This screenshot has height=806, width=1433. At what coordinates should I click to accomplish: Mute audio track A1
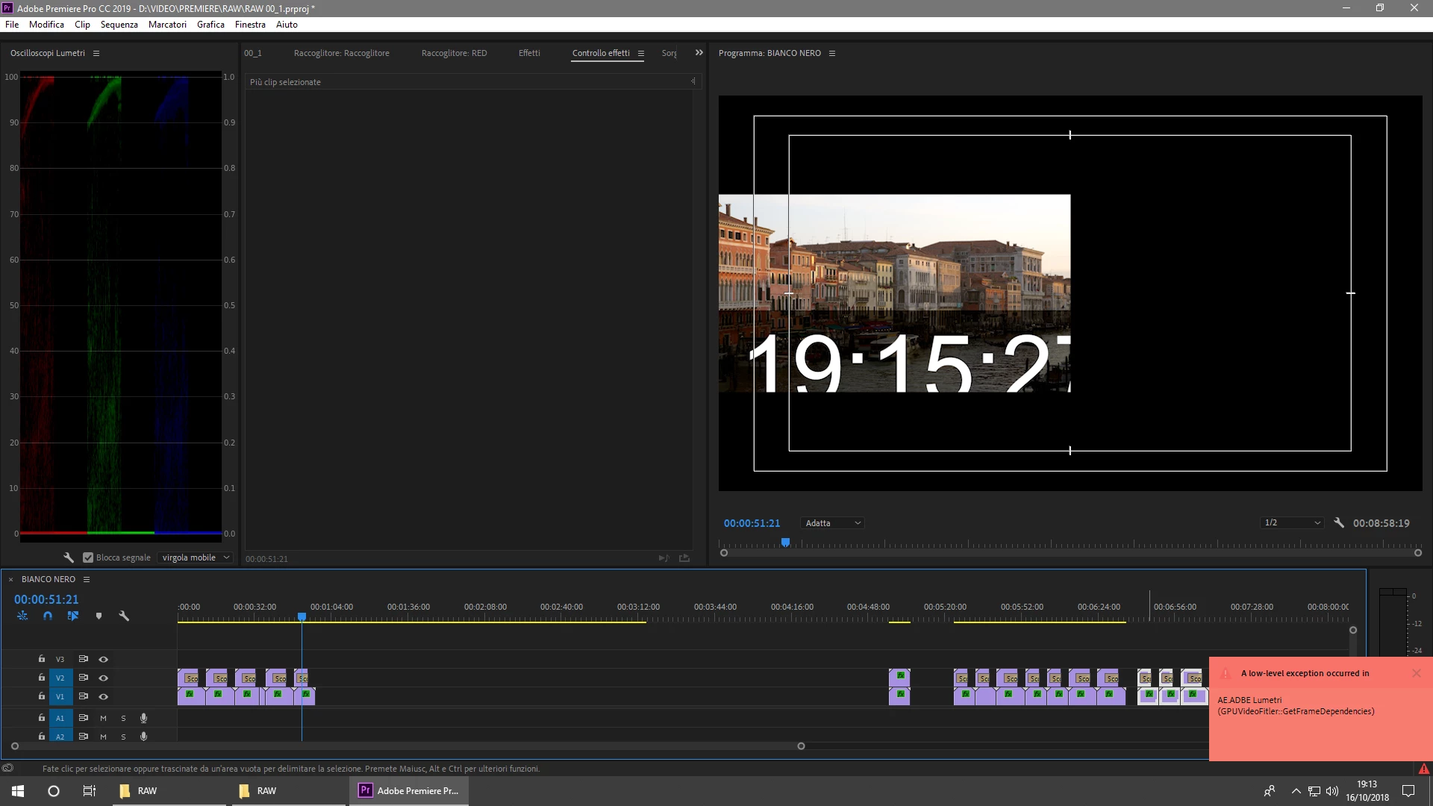103,718
